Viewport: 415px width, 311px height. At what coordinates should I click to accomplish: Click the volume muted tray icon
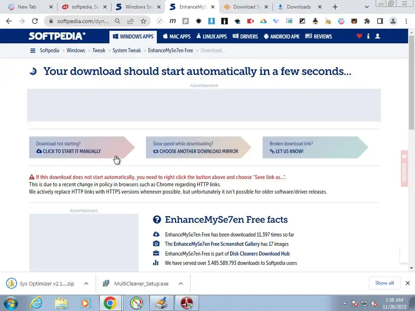pyautogui.click(x=374, y=304)
